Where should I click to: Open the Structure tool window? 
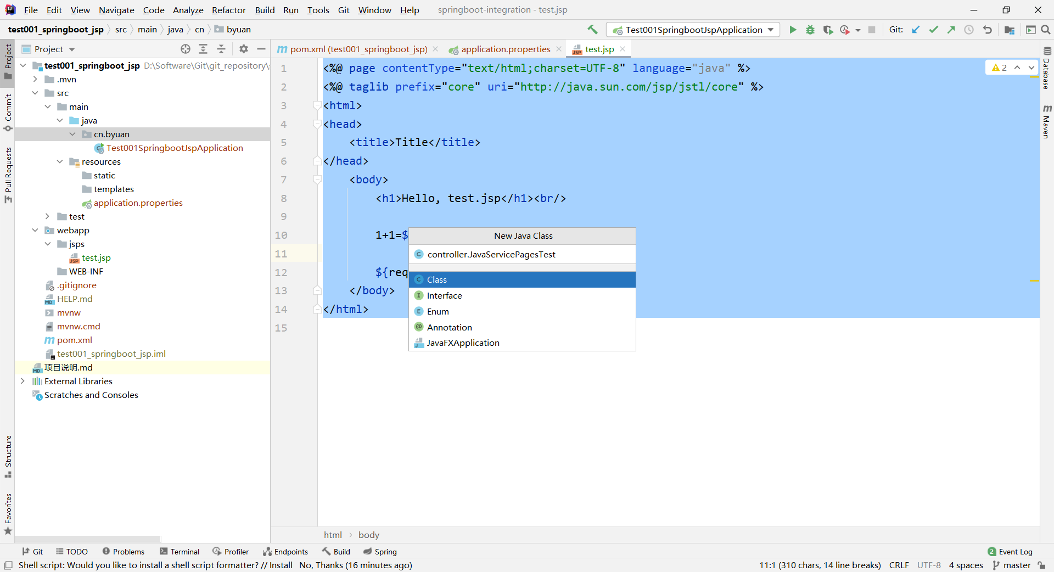(8, 456)
